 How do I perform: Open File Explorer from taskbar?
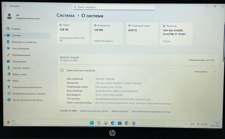click(106, 123)
